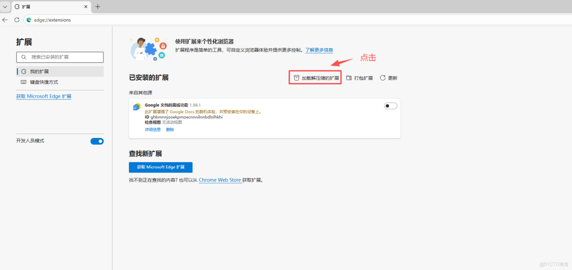The image size is (572, 270).
Task: Focus the 搜索已安装的扩展 search box
Action: pos(60,57)
